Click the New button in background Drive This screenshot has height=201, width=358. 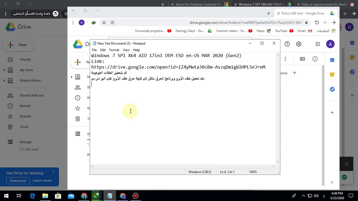pyautogui.click(x=18, y=45)
